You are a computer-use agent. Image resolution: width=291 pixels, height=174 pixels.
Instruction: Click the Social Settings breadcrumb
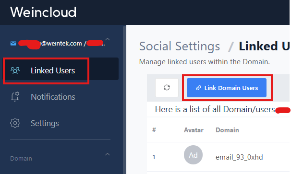[x=180, y=46]
